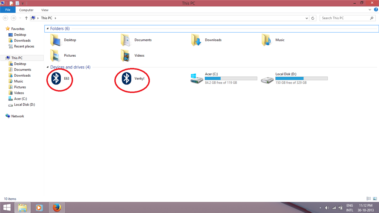379x213 pixels.
Task: Open the Help question mark icon
Action: tap(376, 10)
